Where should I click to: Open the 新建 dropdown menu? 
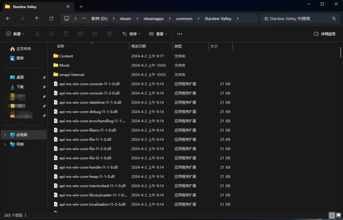[x=15, y=34]
